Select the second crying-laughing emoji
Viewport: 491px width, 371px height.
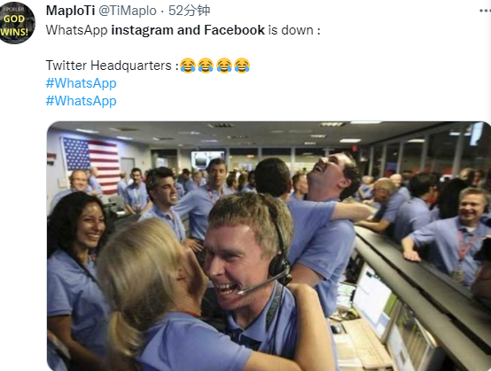coord(206,66)
